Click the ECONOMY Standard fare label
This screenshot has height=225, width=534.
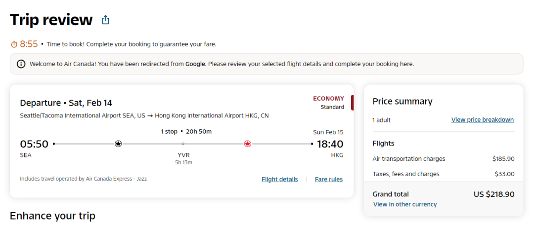328,102
